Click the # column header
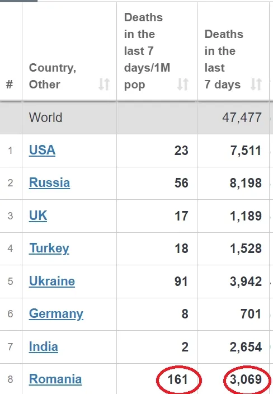The width and height of the screenshot is (273, 394). click(x=10, y=85)
